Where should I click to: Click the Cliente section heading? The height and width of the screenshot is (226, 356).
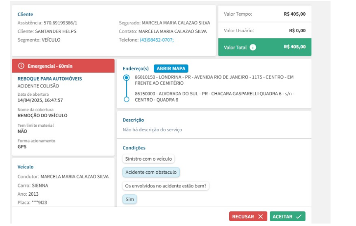click(25, 14)
